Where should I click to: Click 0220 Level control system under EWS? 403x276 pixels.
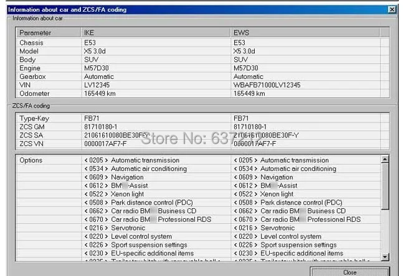[278, 236]
